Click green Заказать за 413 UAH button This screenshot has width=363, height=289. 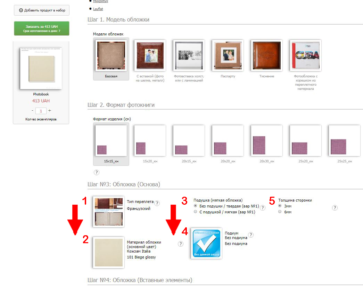(42, 28)
